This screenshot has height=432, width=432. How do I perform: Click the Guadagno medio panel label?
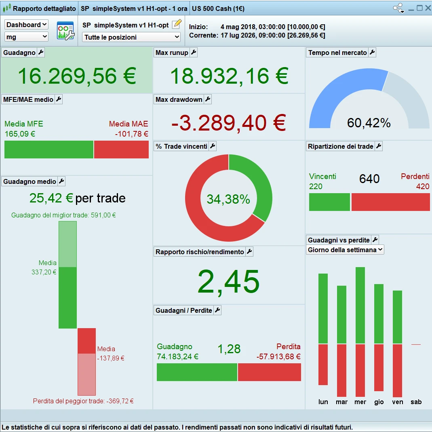point(30,181)
